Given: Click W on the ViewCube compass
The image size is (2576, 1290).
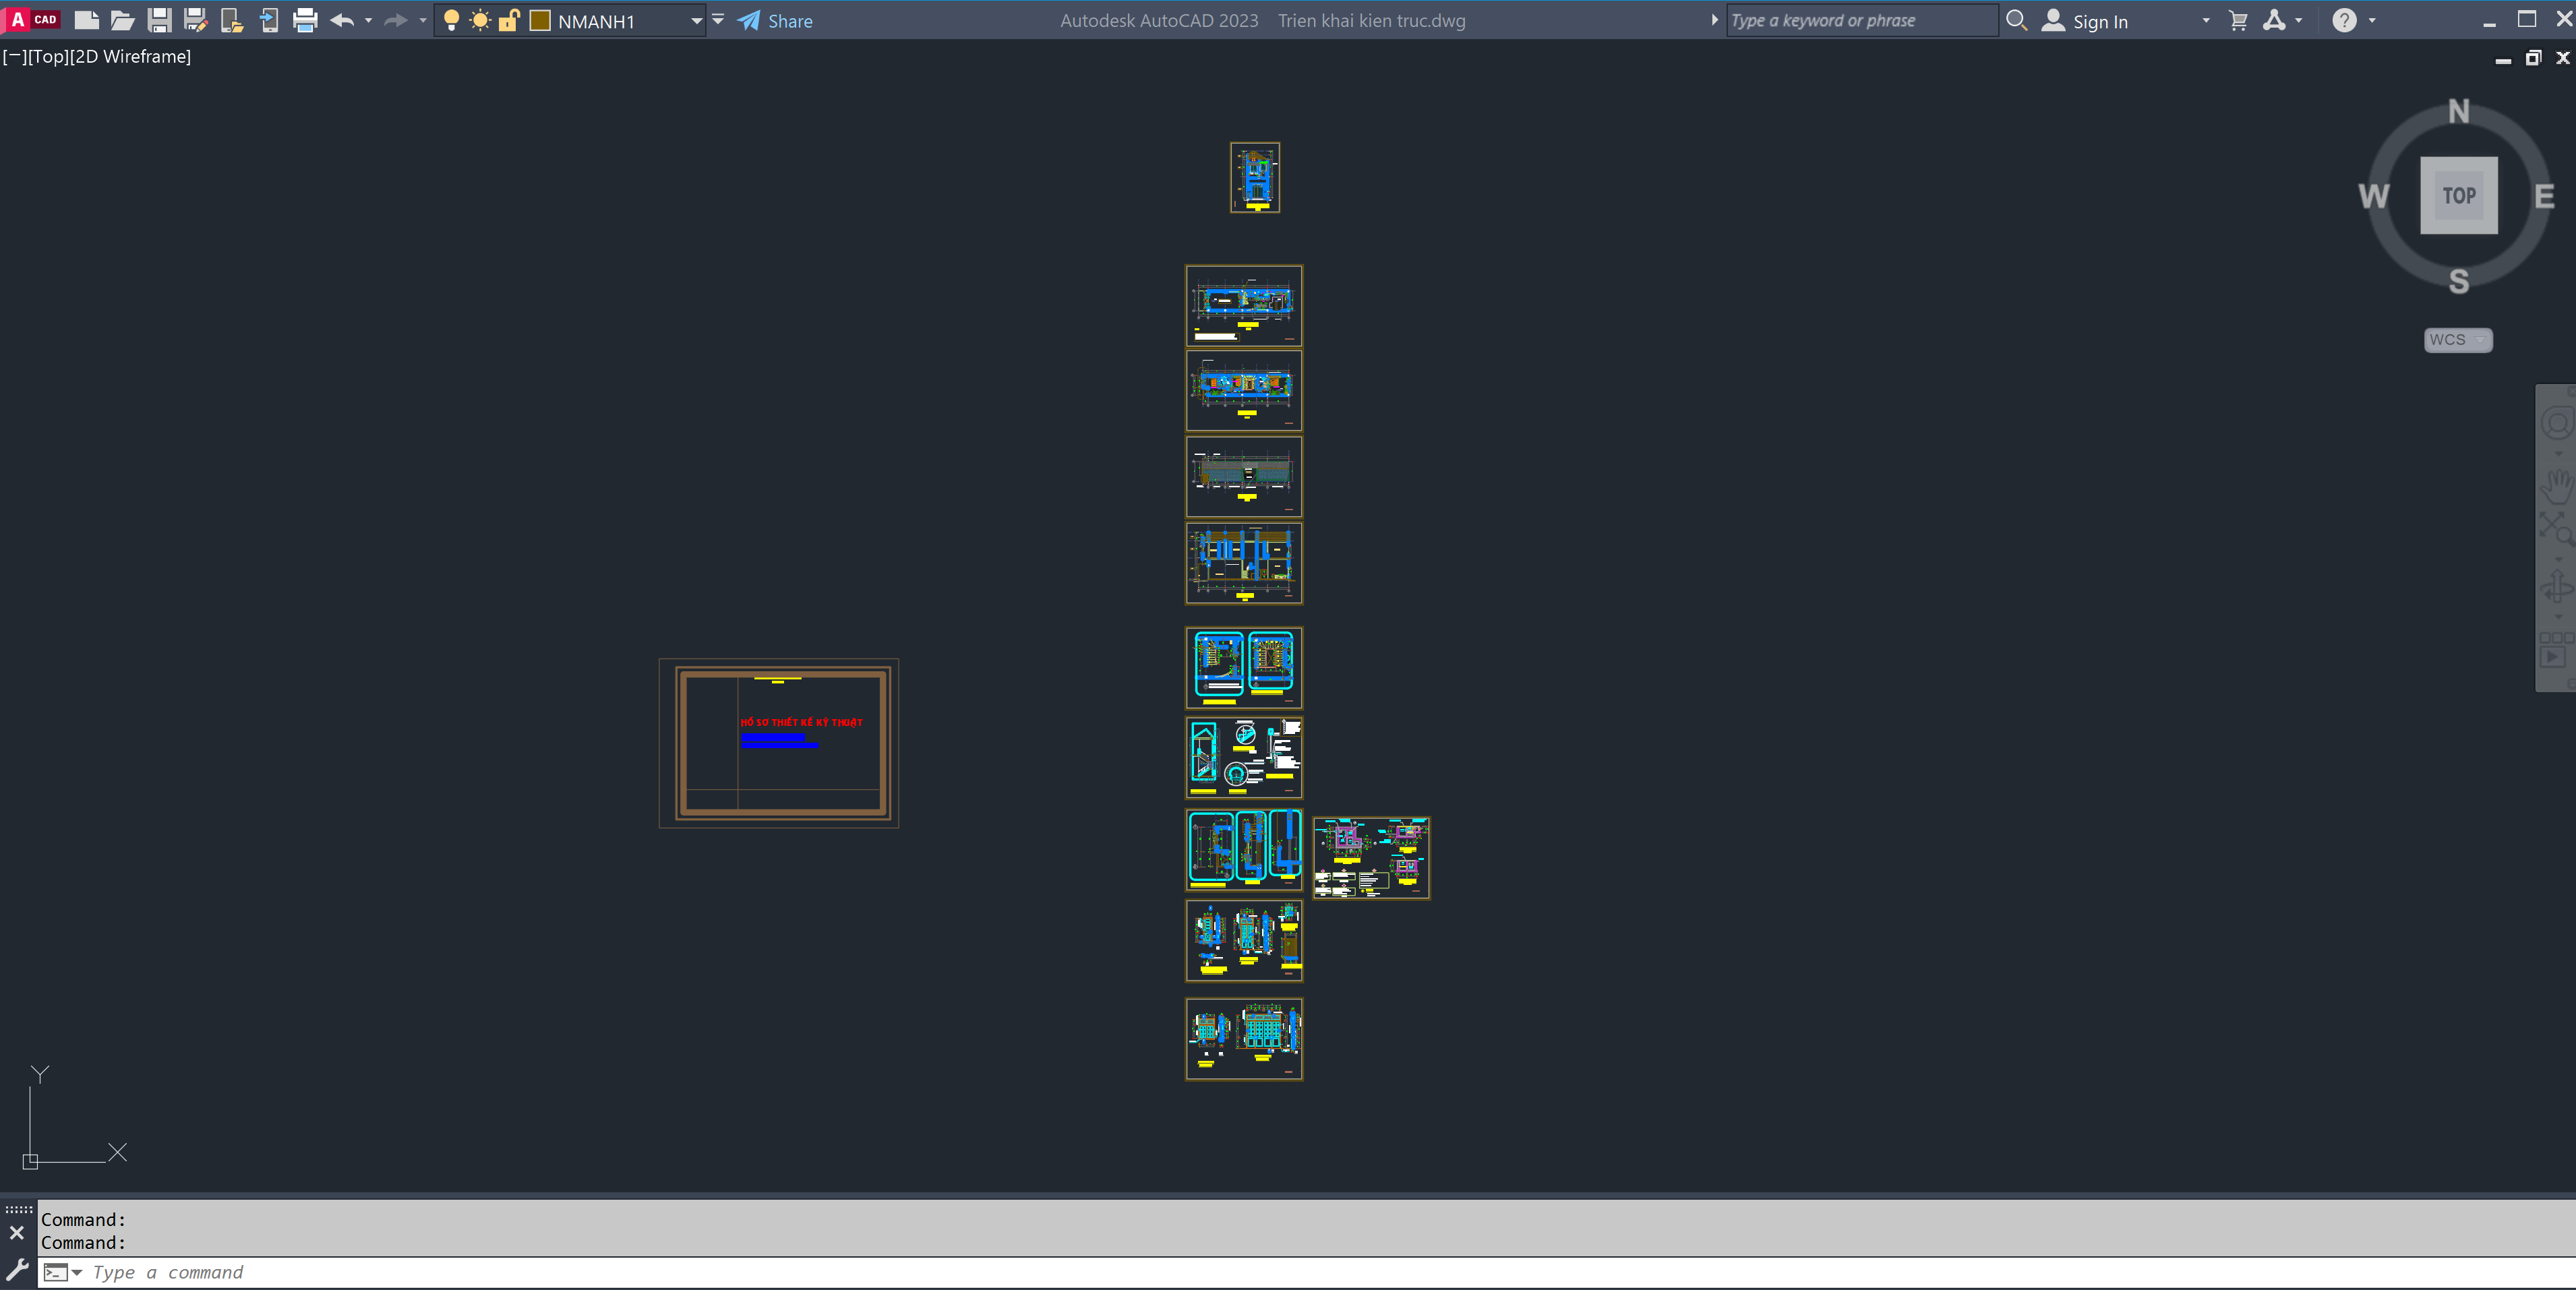Looking at the screenshot, I should tap(2374, 196).
